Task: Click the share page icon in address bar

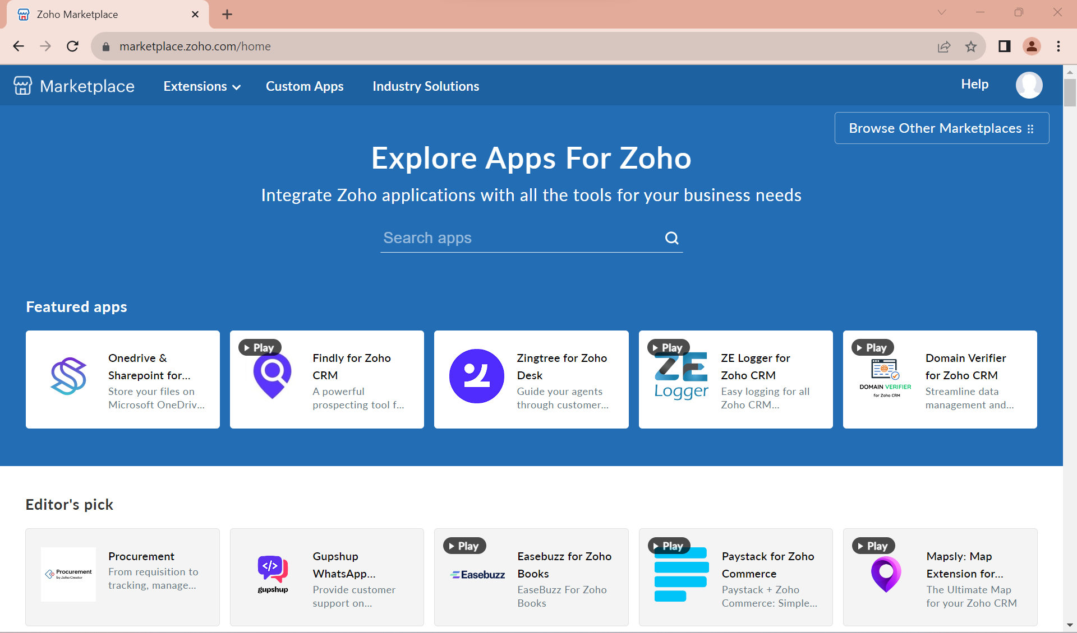Action: pos(944,46)
